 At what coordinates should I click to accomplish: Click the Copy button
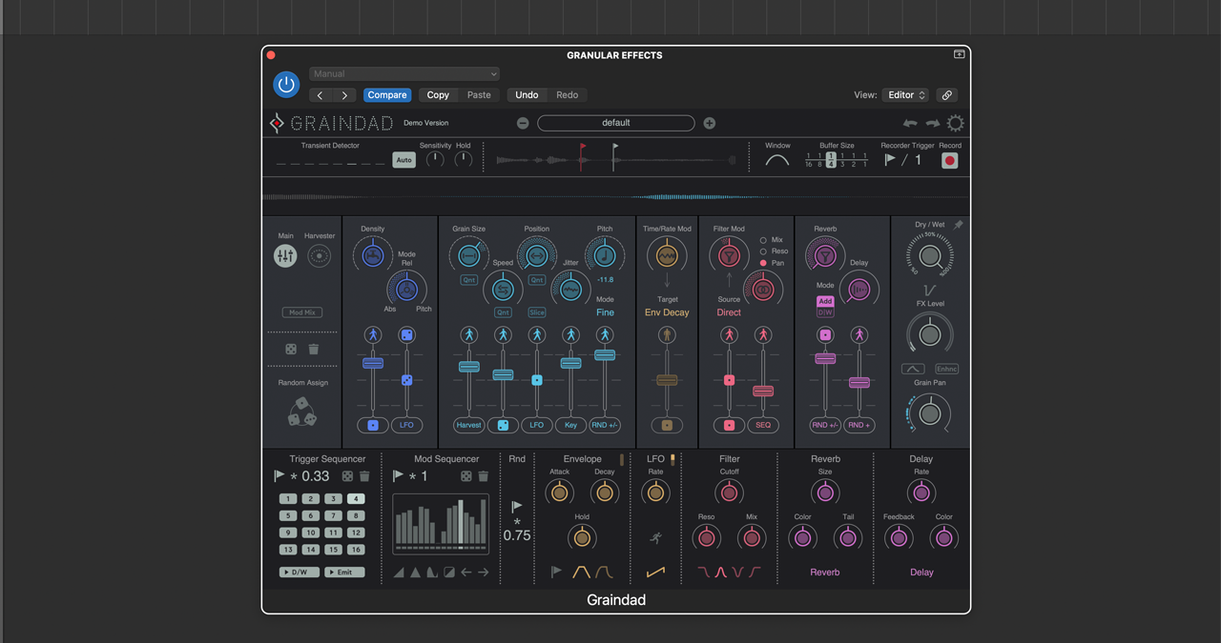pos(438,95)
